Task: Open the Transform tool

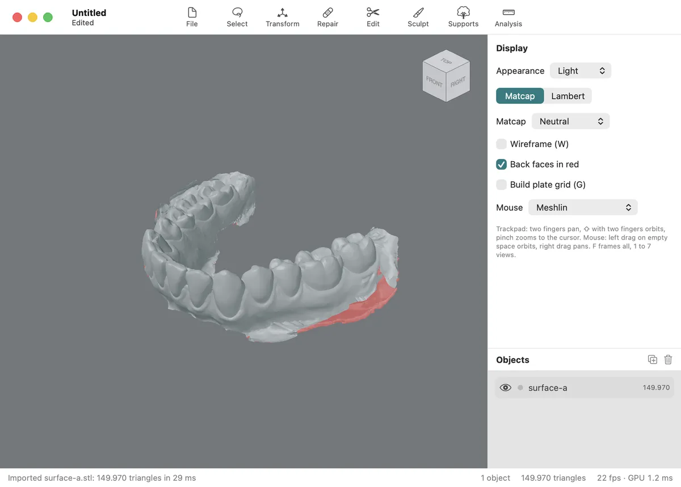Action: (x=283, y=17)
